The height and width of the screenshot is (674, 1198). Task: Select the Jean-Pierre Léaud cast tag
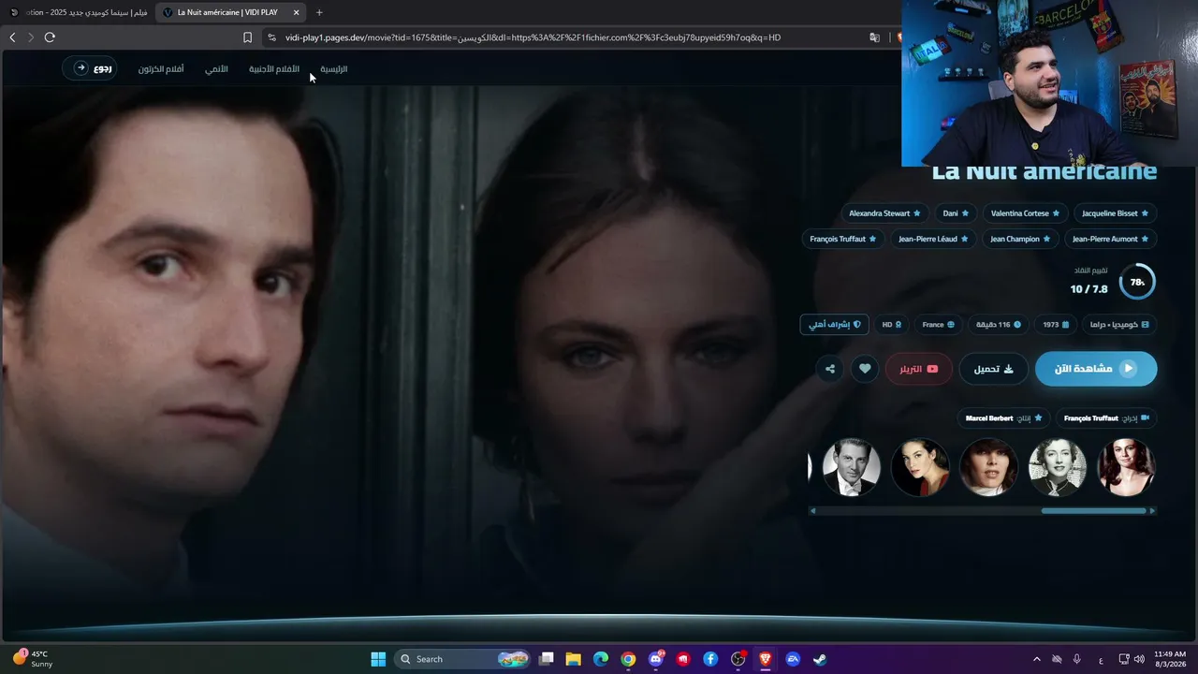pos(933,239)
